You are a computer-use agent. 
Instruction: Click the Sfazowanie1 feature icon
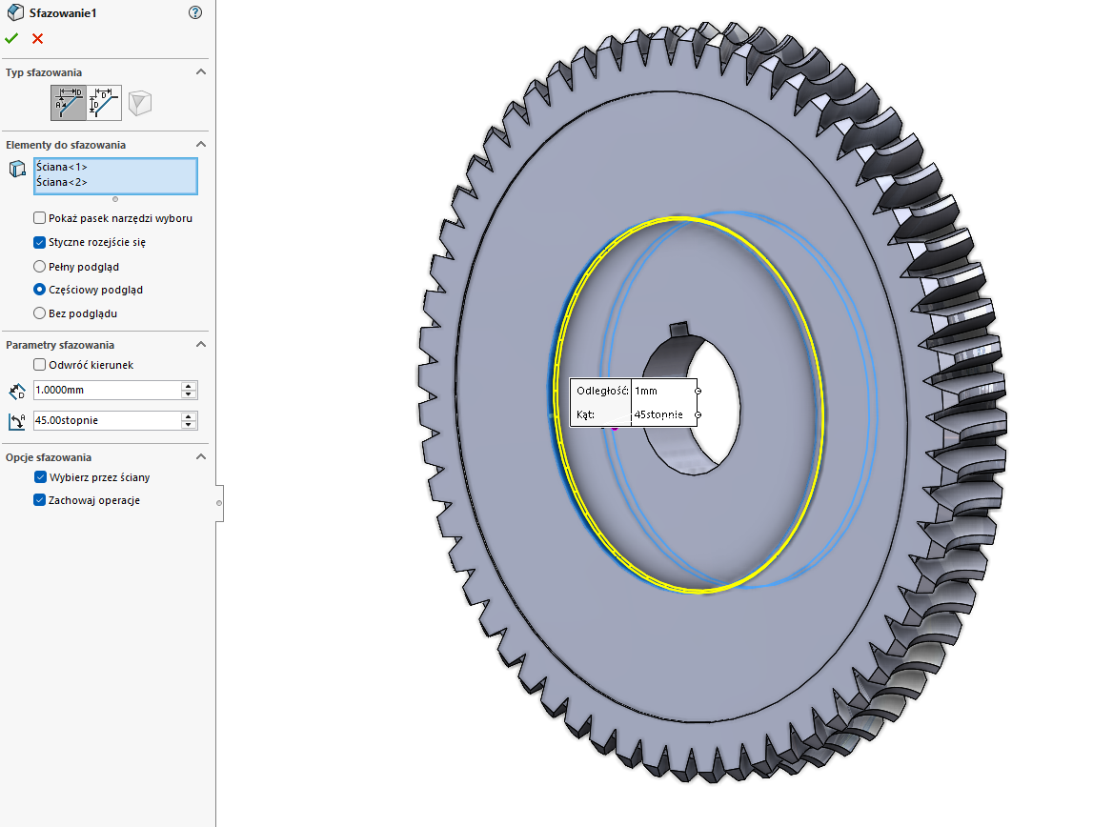pyautogui.click(x=15, y=12)
